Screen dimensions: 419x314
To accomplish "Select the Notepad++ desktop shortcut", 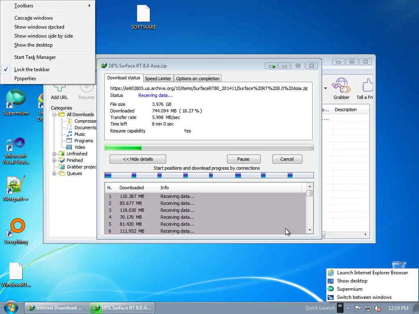I will [x=16, y=188].
